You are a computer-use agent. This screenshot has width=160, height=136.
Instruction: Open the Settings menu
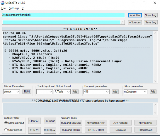[x=14, y=8]
